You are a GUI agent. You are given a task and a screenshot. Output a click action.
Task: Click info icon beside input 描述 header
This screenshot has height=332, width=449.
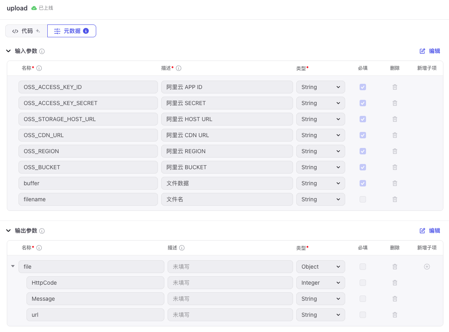(179, 68)
